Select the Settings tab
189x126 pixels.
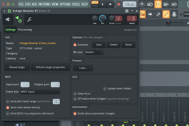(10, 29)
